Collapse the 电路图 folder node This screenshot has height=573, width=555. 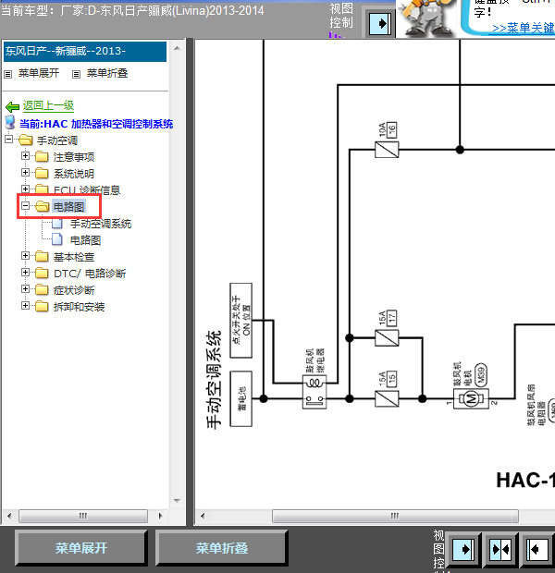(26, 206)
